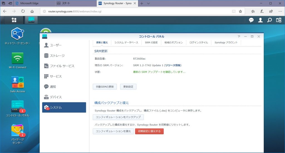
Task: Select ストレージ in the sidebar
Action: (64, 55)
